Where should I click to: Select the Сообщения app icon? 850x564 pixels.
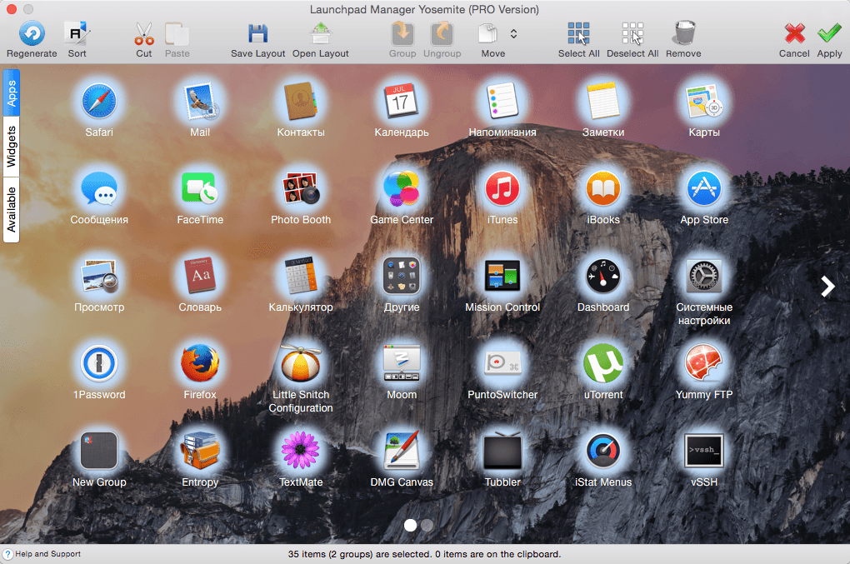(98, 189)
